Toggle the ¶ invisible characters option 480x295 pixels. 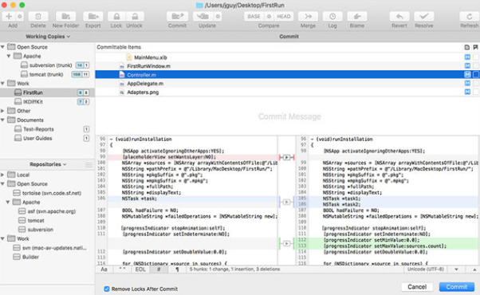click(x=177, y=269)
